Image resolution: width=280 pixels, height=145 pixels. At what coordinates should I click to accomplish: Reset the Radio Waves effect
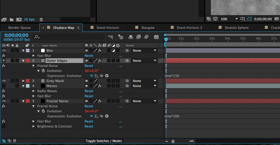(89, 91)
